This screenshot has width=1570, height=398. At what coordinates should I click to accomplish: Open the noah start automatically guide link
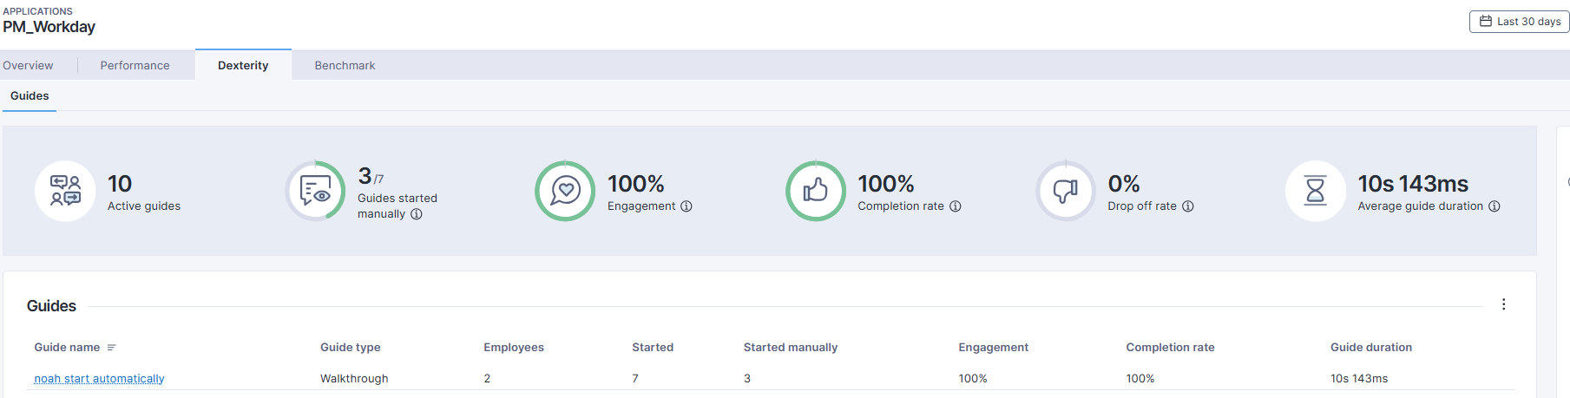99,379
